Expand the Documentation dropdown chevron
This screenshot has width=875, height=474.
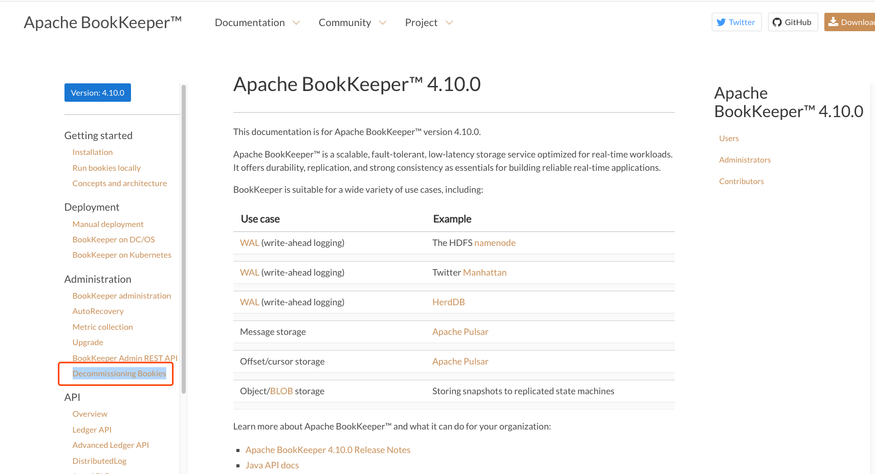click(x=296, y=22)
